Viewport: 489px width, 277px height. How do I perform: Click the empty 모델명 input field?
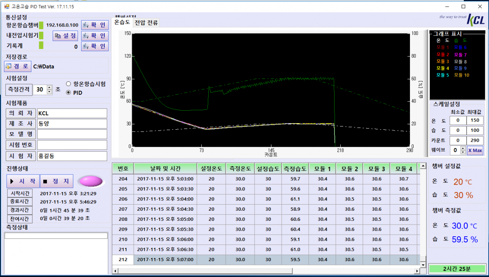72,134
